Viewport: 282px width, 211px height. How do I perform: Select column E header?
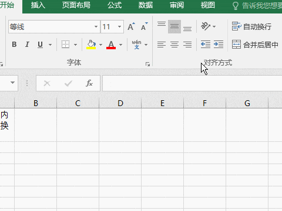point(162,103)
